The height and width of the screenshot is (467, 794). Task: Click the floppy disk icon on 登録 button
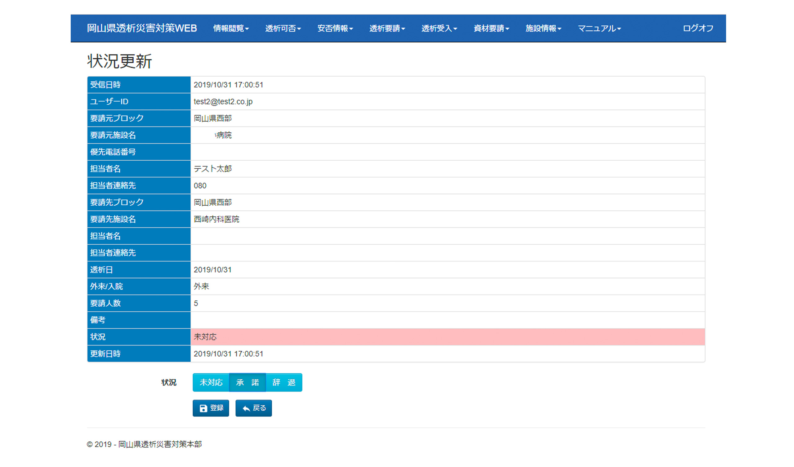pos(203,408)
